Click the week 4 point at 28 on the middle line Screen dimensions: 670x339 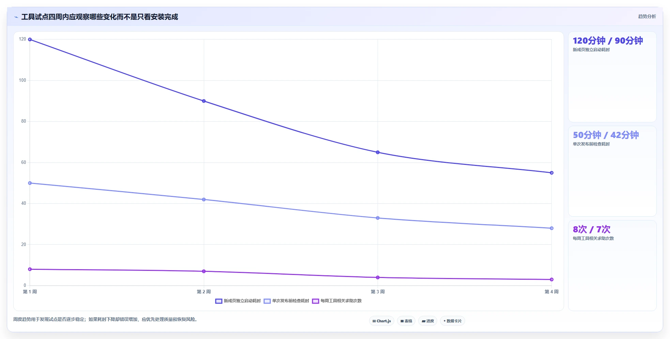551,228
